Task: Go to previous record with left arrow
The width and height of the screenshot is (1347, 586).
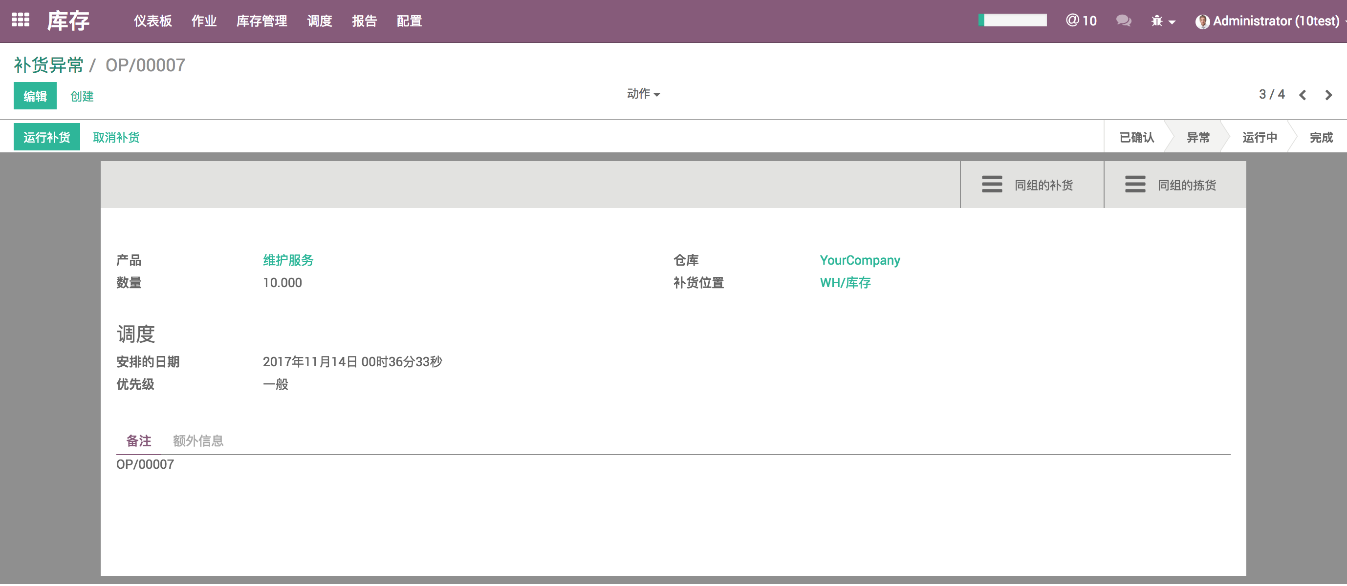Action: (1303, 95)
